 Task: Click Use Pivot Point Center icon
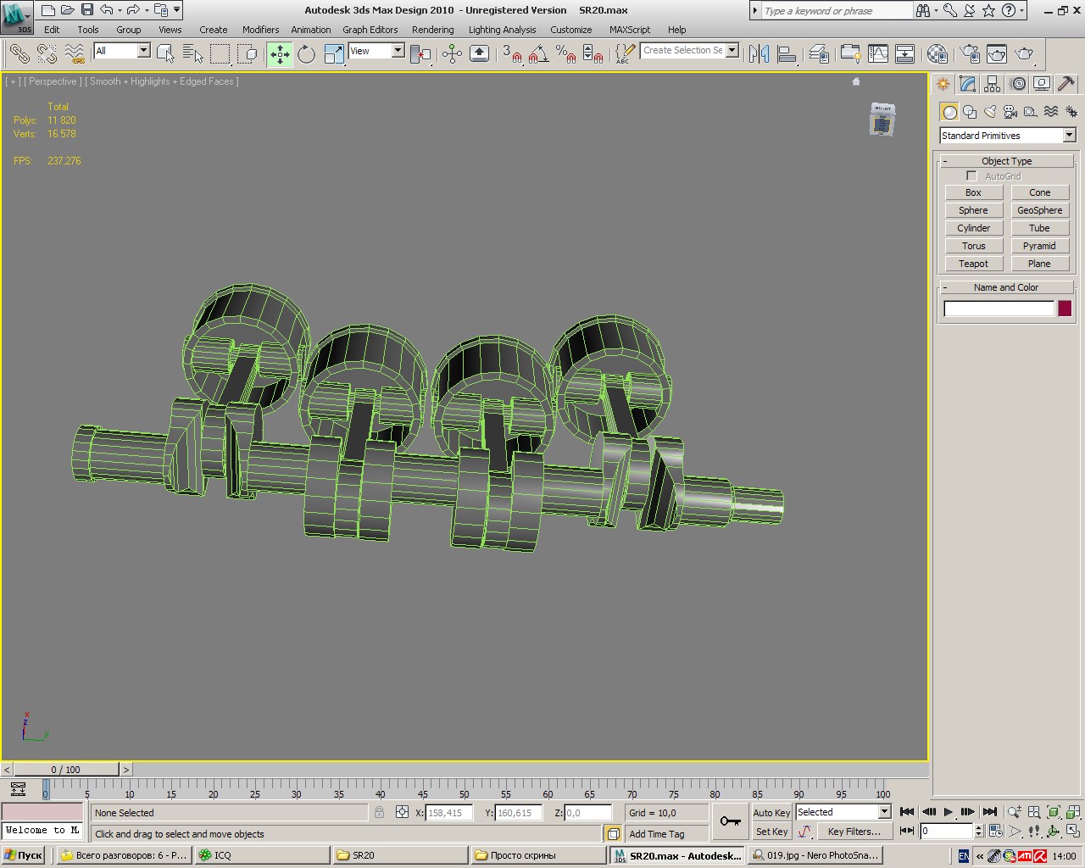pos(420,54)
